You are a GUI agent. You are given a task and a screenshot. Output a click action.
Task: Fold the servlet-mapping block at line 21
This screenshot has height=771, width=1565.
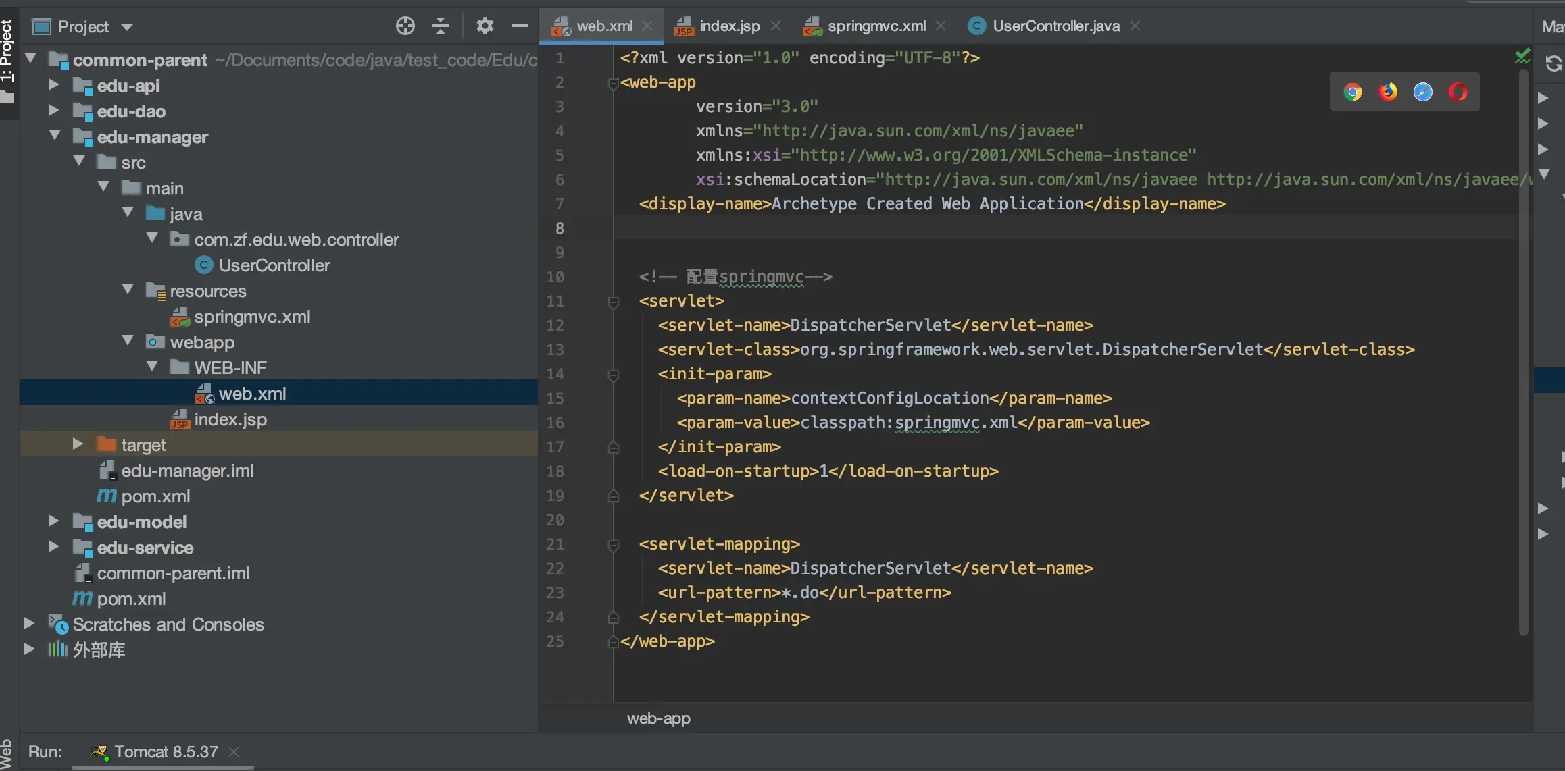(x=614, y=545)
